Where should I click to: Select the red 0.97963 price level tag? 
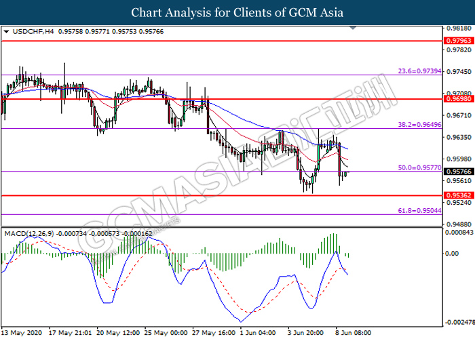[x=459, y=41]
